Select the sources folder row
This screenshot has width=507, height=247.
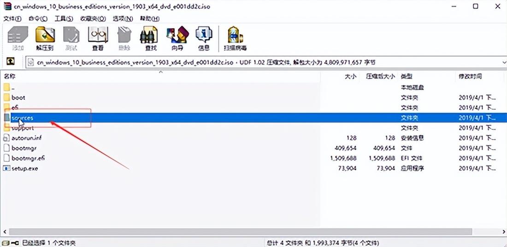(253, 118)
